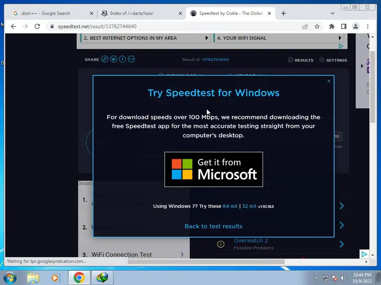381x285 pixels.
Task: Open the network status tray icon
Action: pos(325,278)
